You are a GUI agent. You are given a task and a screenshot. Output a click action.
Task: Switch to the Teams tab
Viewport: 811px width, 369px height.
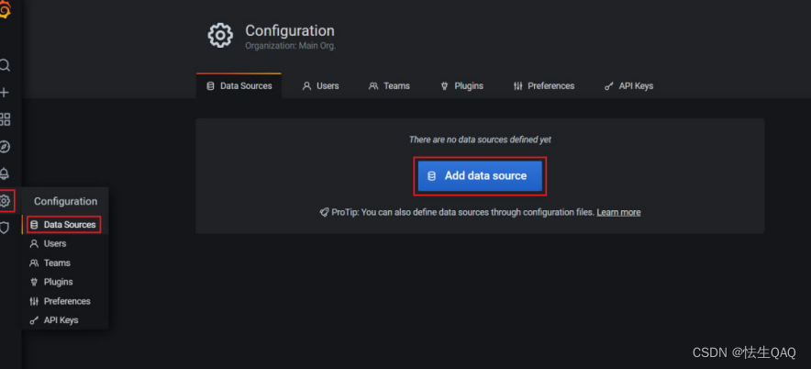389,86
